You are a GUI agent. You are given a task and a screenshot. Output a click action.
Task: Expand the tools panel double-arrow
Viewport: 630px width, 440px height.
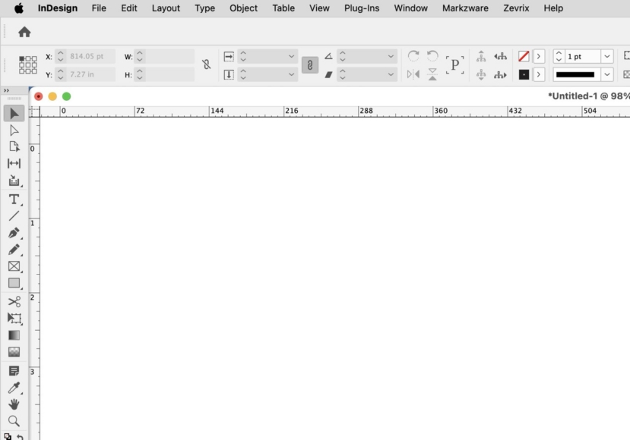click(6, 90)
